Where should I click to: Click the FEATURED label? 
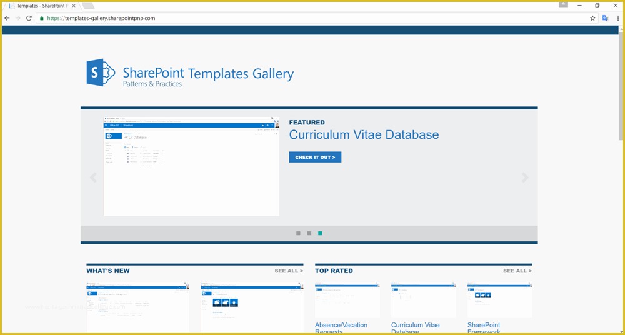pos(307,122)
